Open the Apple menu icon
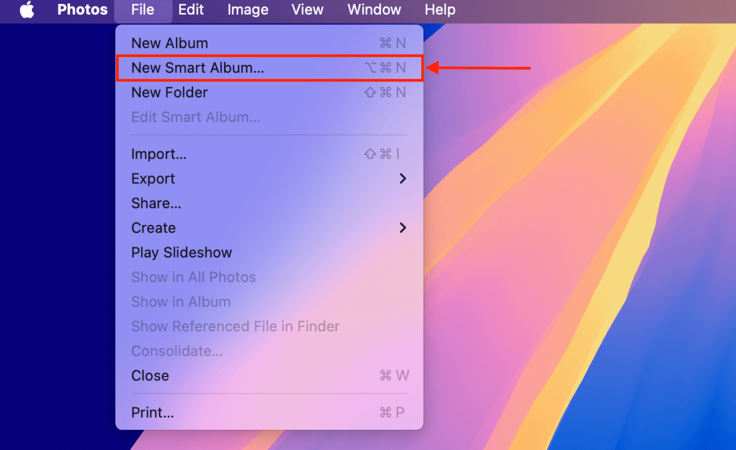This screenshot has height=450, width=736. [x=27, y=10]
